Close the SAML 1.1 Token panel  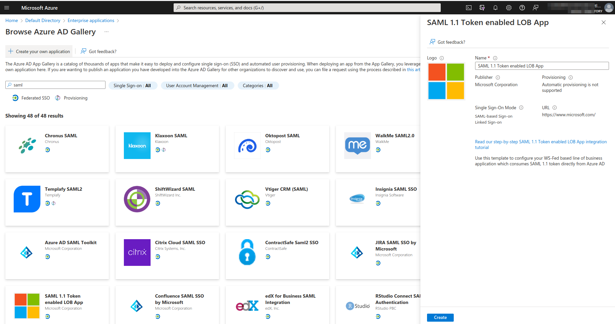click(604, 22)
